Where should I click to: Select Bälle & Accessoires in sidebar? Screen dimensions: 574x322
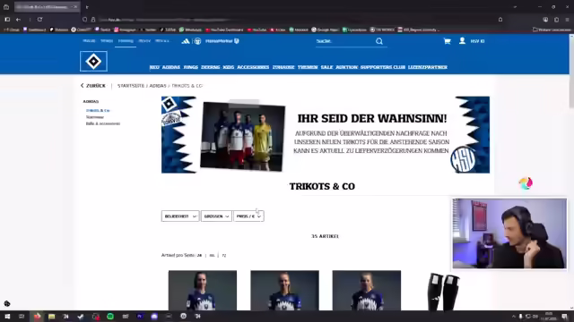[103, 123]
